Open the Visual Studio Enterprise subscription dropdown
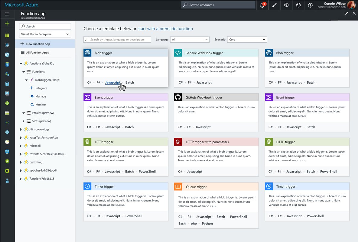Image resolution: width=358 pixels, height=242 pixels. (45, 34)
